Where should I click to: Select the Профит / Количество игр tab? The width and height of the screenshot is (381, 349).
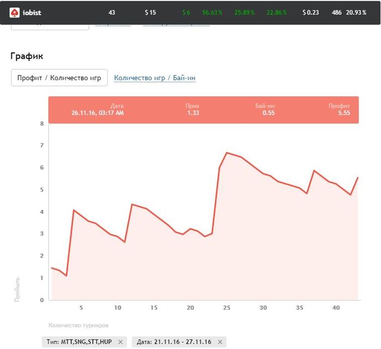(59, 78)
